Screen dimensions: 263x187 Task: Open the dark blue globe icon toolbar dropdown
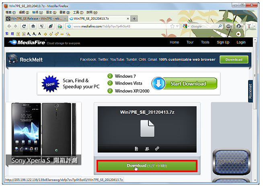point(242,26)
